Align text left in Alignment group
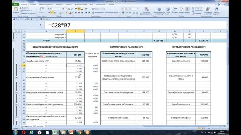The width and height of the screenshot is (241, 135). pyautogui.click(x=76, y=12)
